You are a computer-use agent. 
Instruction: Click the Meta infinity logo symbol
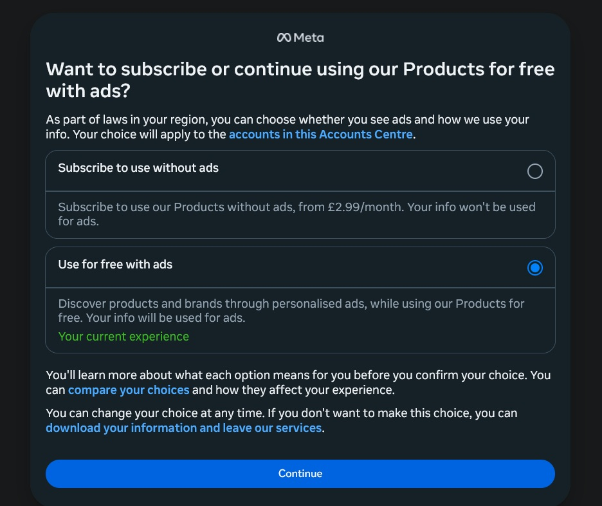pos(284,37)
